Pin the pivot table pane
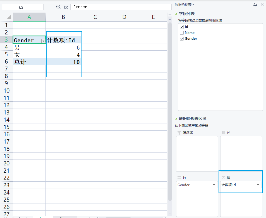266x218 pixels. (x=255, y=4)
